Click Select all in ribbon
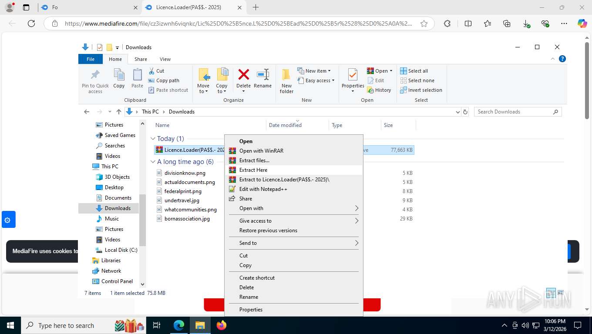 (414, 71)
